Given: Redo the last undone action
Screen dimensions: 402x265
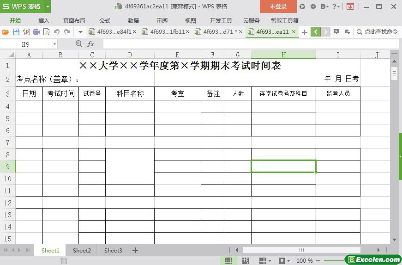Looking at the screenshot, I should [67, 32].
